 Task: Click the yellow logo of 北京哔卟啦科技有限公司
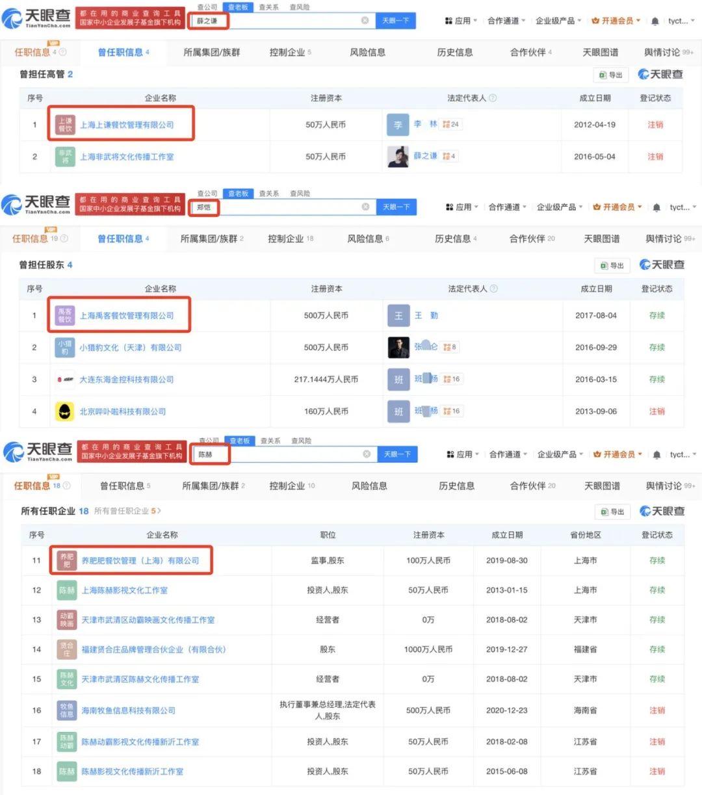click(65, 411)
